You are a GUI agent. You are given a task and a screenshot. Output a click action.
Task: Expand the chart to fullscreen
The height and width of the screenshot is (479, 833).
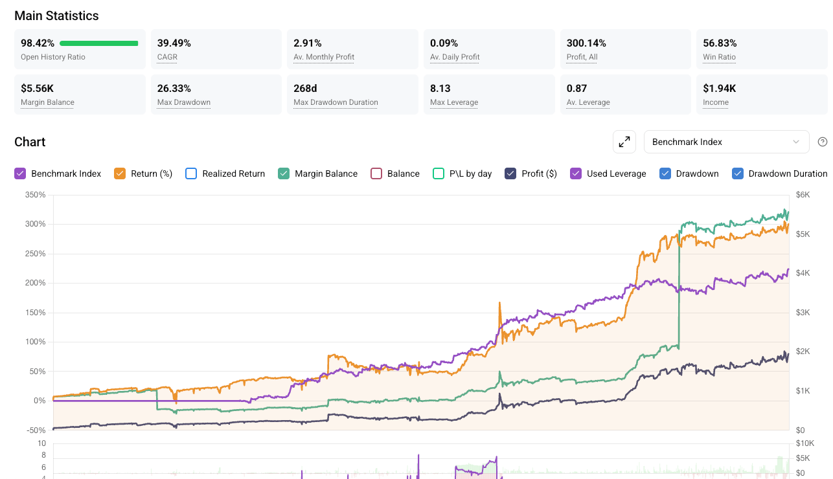pyautogui.click(x=624, y=142)
